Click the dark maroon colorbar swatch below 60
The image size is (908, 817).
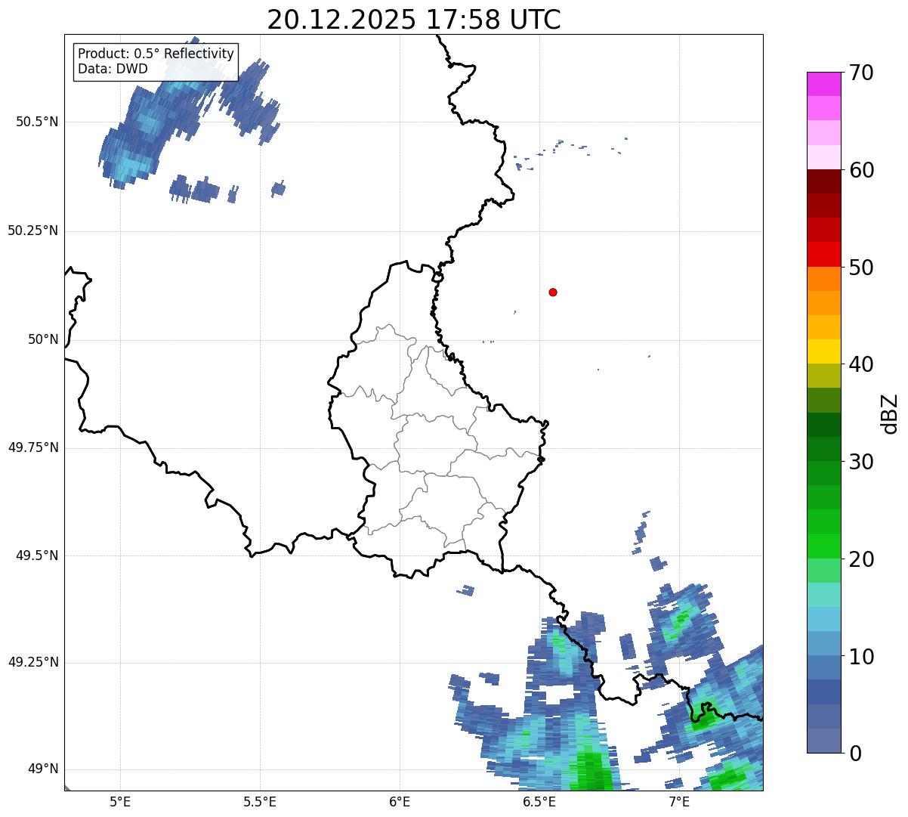click(x=824, y=181)
